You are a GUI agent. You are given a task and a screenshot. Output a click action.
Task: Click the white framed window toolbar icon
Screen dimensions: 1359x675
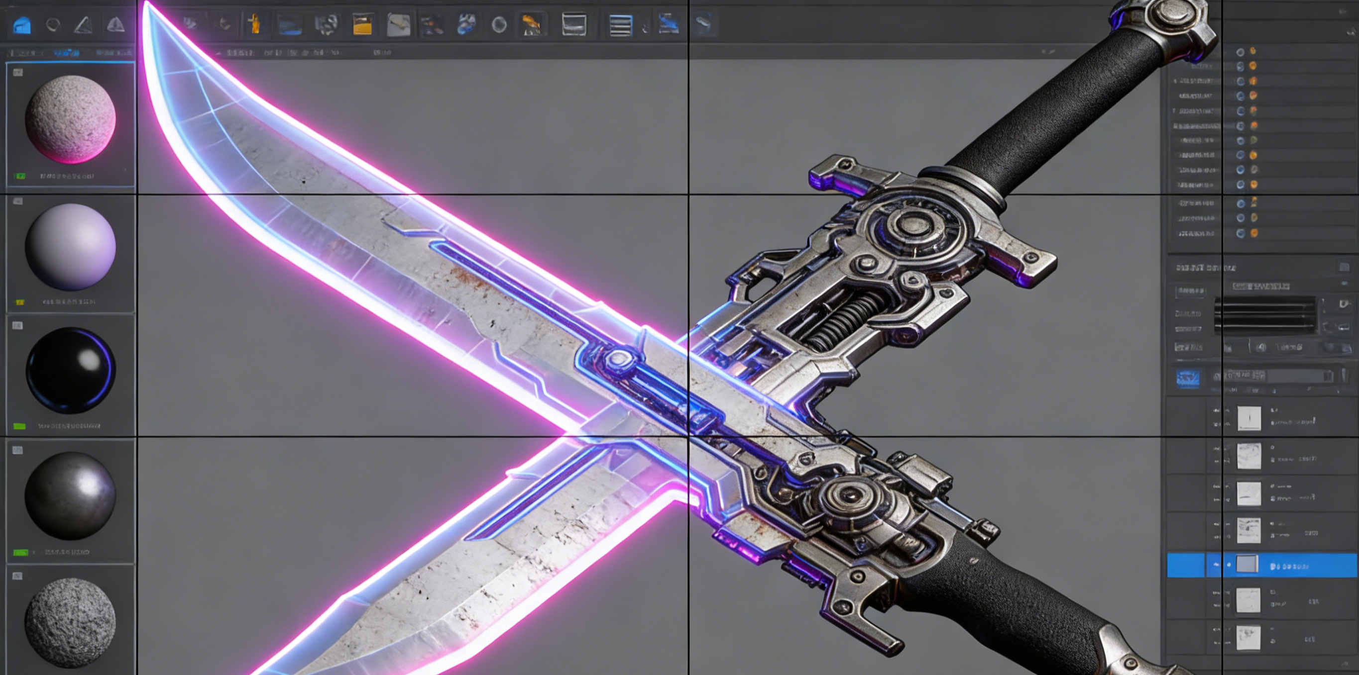573,24
